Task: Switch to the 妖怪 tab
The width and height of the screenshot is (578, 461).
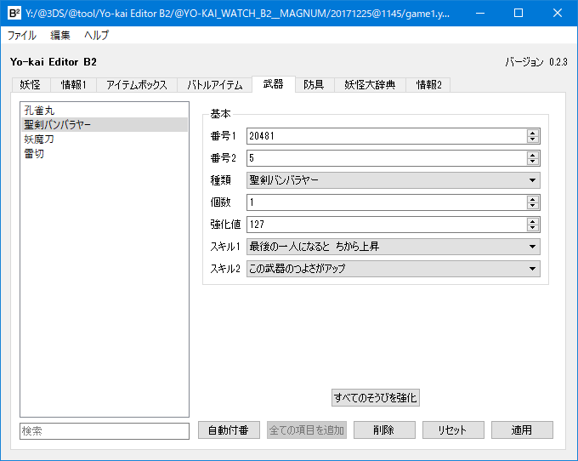Action: point(31,85)
